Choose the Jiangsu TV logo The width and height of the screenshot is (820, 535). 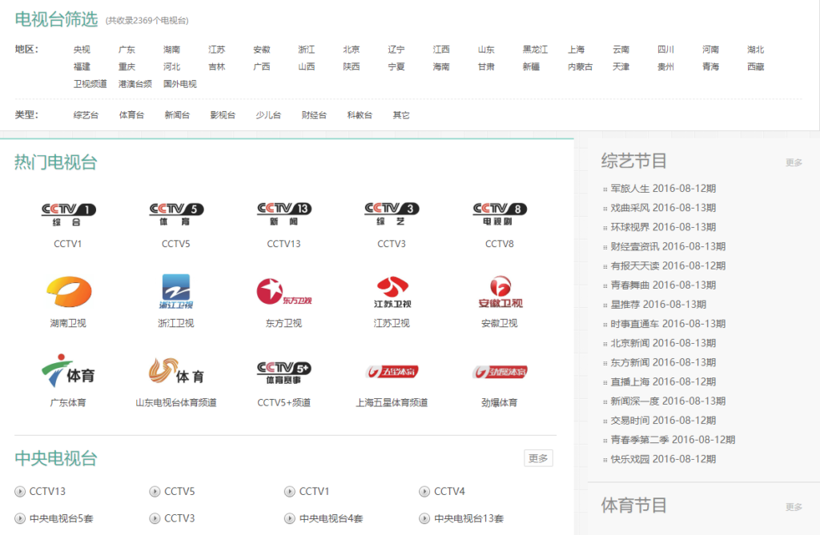392,293
